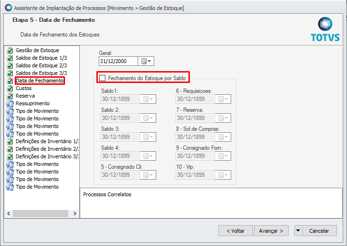This screenshot has height=246, width=347.
Task: Open the Saldo 2 date calendar dropdown
Action: point(148,118)
